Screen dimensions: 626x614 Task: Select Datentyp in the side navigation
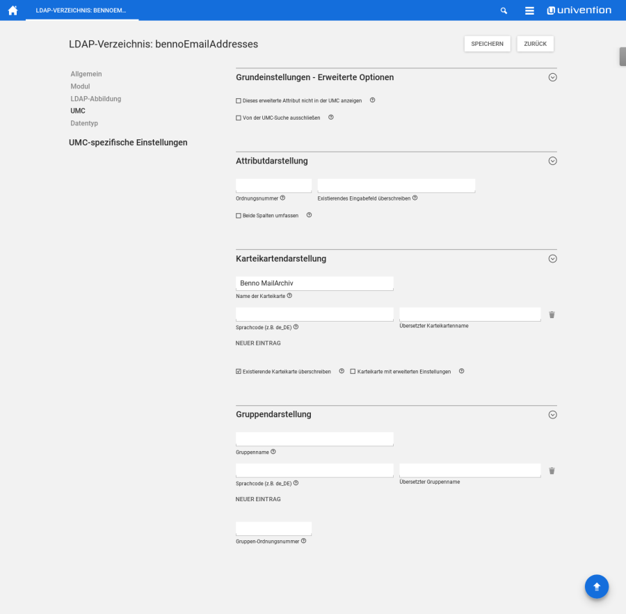point(84,123)
